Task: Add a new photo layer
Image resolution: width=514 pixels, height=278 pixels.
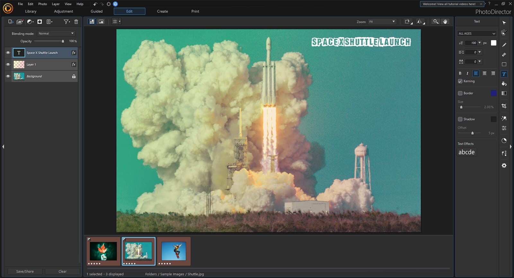Action: tap(20, 22)
